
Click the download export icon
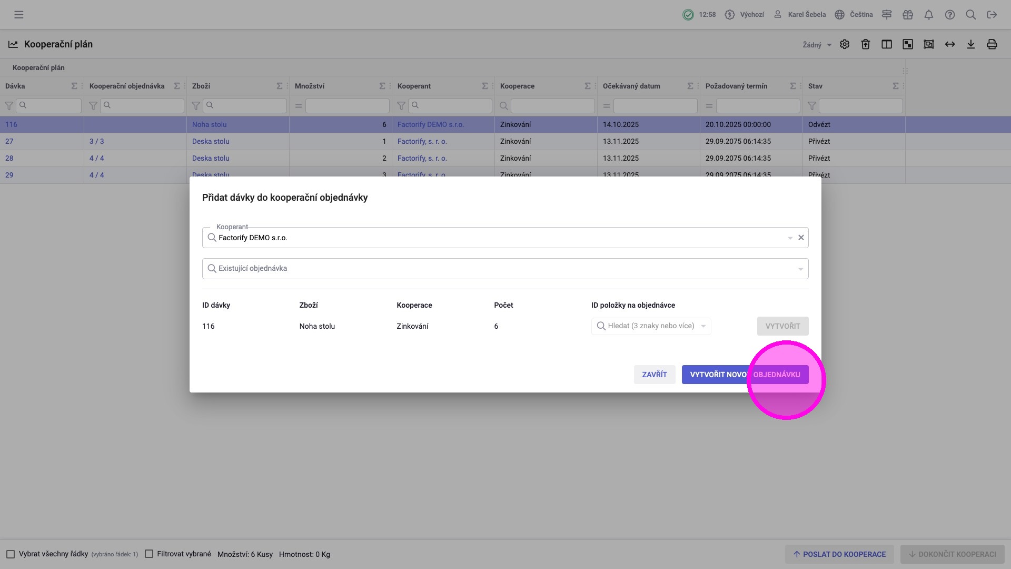971,44
